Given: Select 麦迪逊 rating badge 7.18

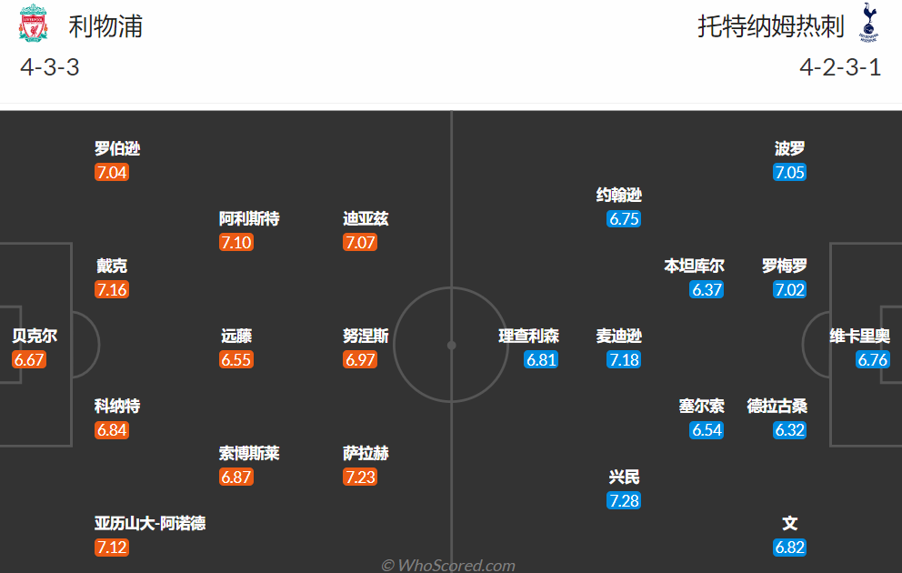Looking at the screenshot, I should click(624, 359).
